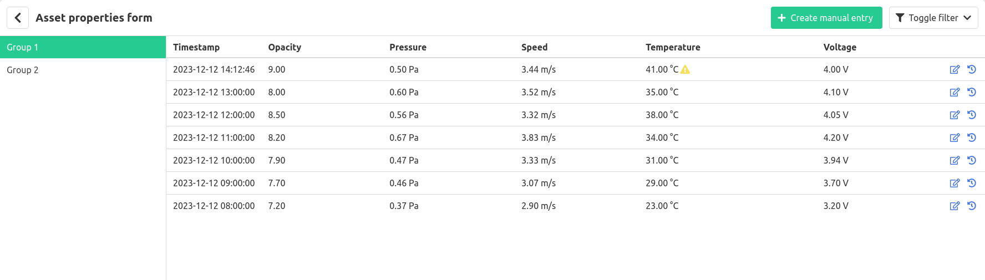Edit the 11:00:00 row entry

(954, 138)
